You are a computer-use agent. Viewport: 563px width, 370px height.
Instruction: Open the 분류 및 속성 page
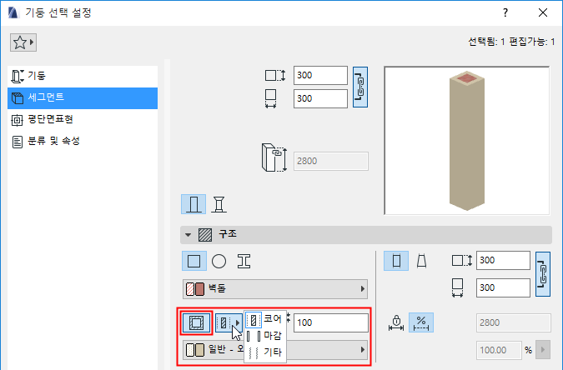83,142
